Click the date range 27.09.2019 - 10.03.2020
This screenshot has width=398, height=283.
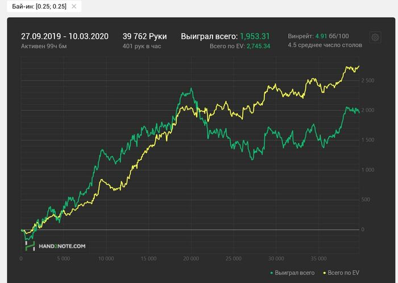pos(65,36)
